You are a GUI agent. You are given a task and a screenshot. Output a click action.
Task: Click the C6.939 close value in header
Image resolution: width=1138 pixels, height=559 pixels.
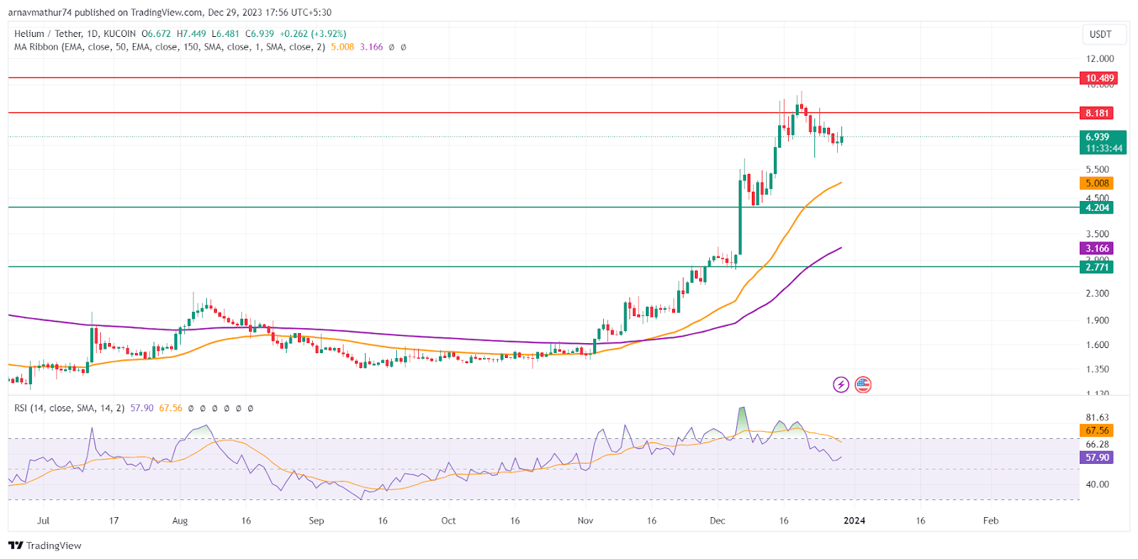tap(260, 33)
